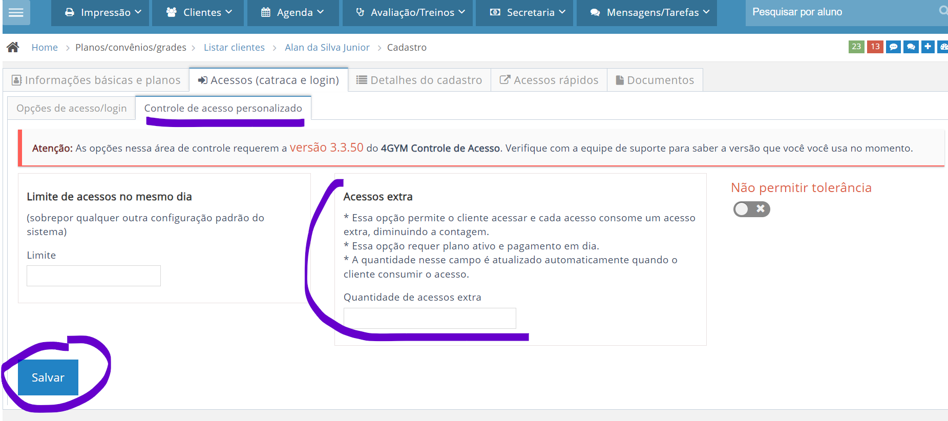948x421 pixels.
Task: Open the Avaliação/Treinos dropdown
Action: pos(410,12)
